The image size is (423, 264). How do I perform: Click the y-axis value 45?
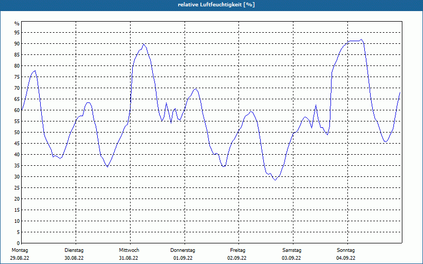[17, 143]
